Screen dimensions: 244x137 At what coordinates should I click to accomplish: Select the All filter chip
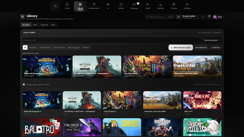tap(25, 48)
